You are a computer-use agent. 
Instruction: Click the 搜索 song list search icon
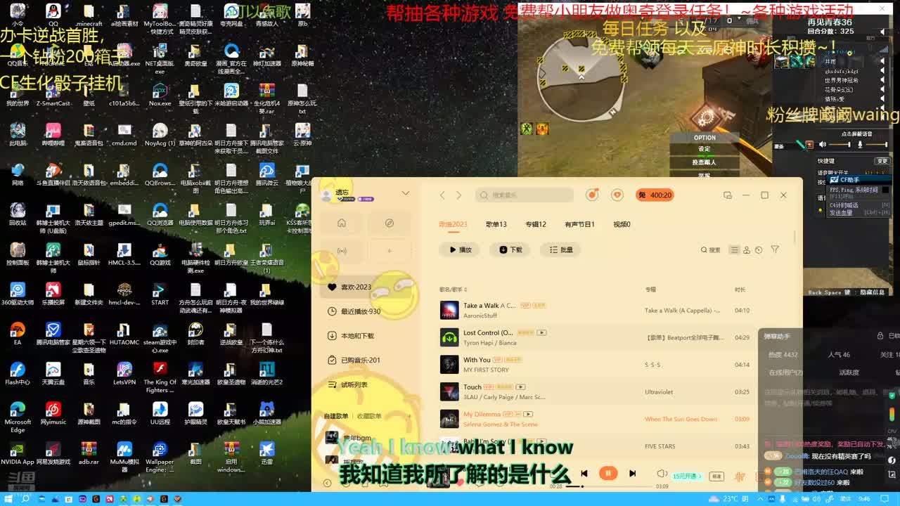[x=711, y=249]
